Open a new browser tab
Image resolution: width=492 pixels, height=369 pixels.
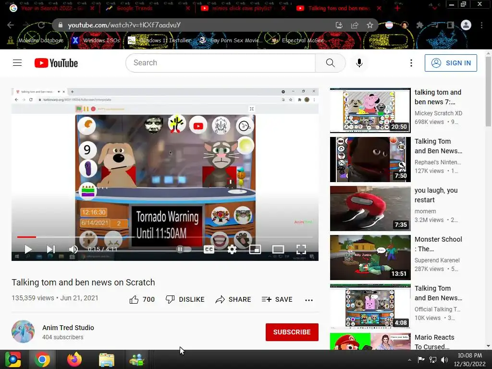point(397,8)
